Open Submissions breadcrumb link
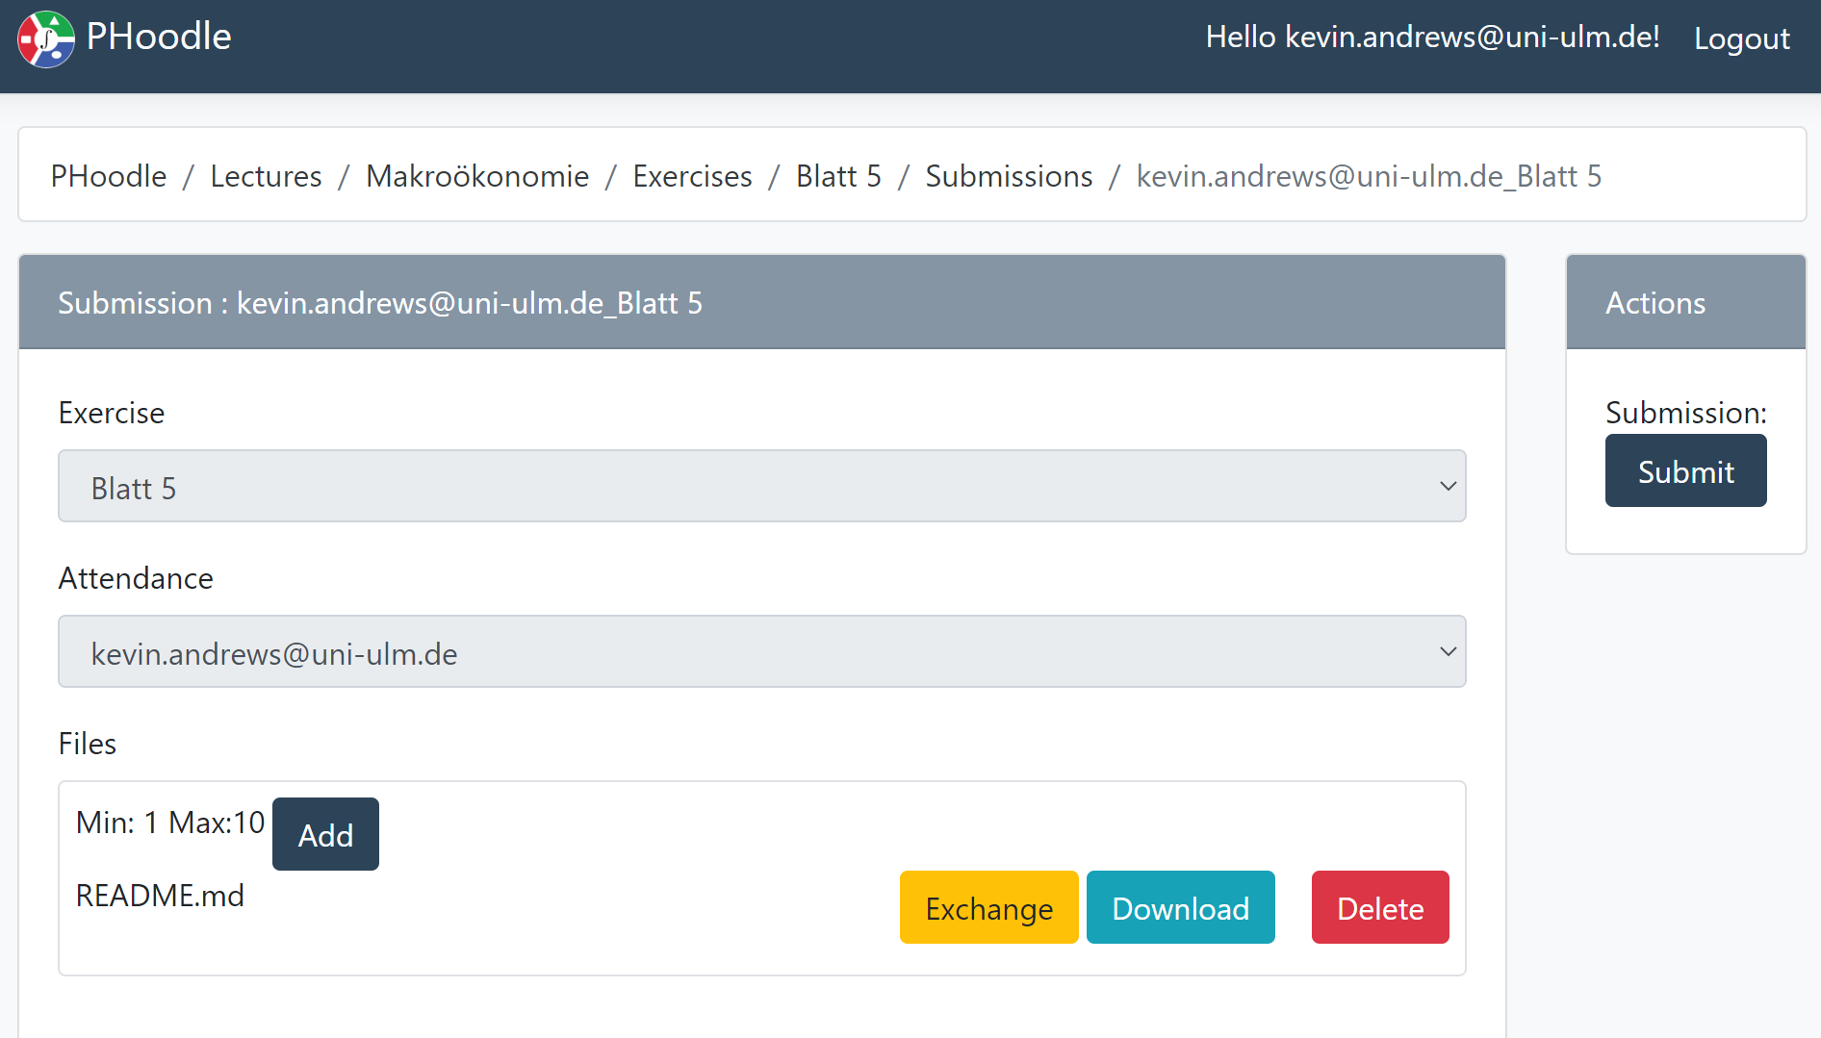This screenshot has height=1038, width=1821. coord(1009,176)
